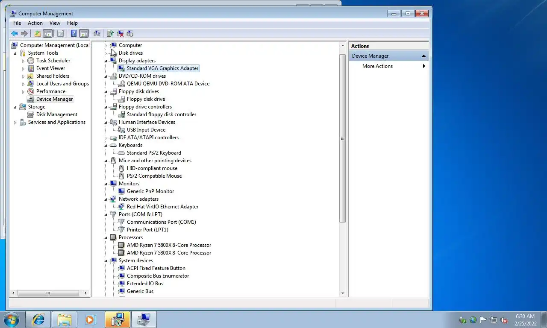The height and width of the screenshot is (328, 547).
Task: Launch Internet Explorer from the taskbar
Action: coord(38,319)
